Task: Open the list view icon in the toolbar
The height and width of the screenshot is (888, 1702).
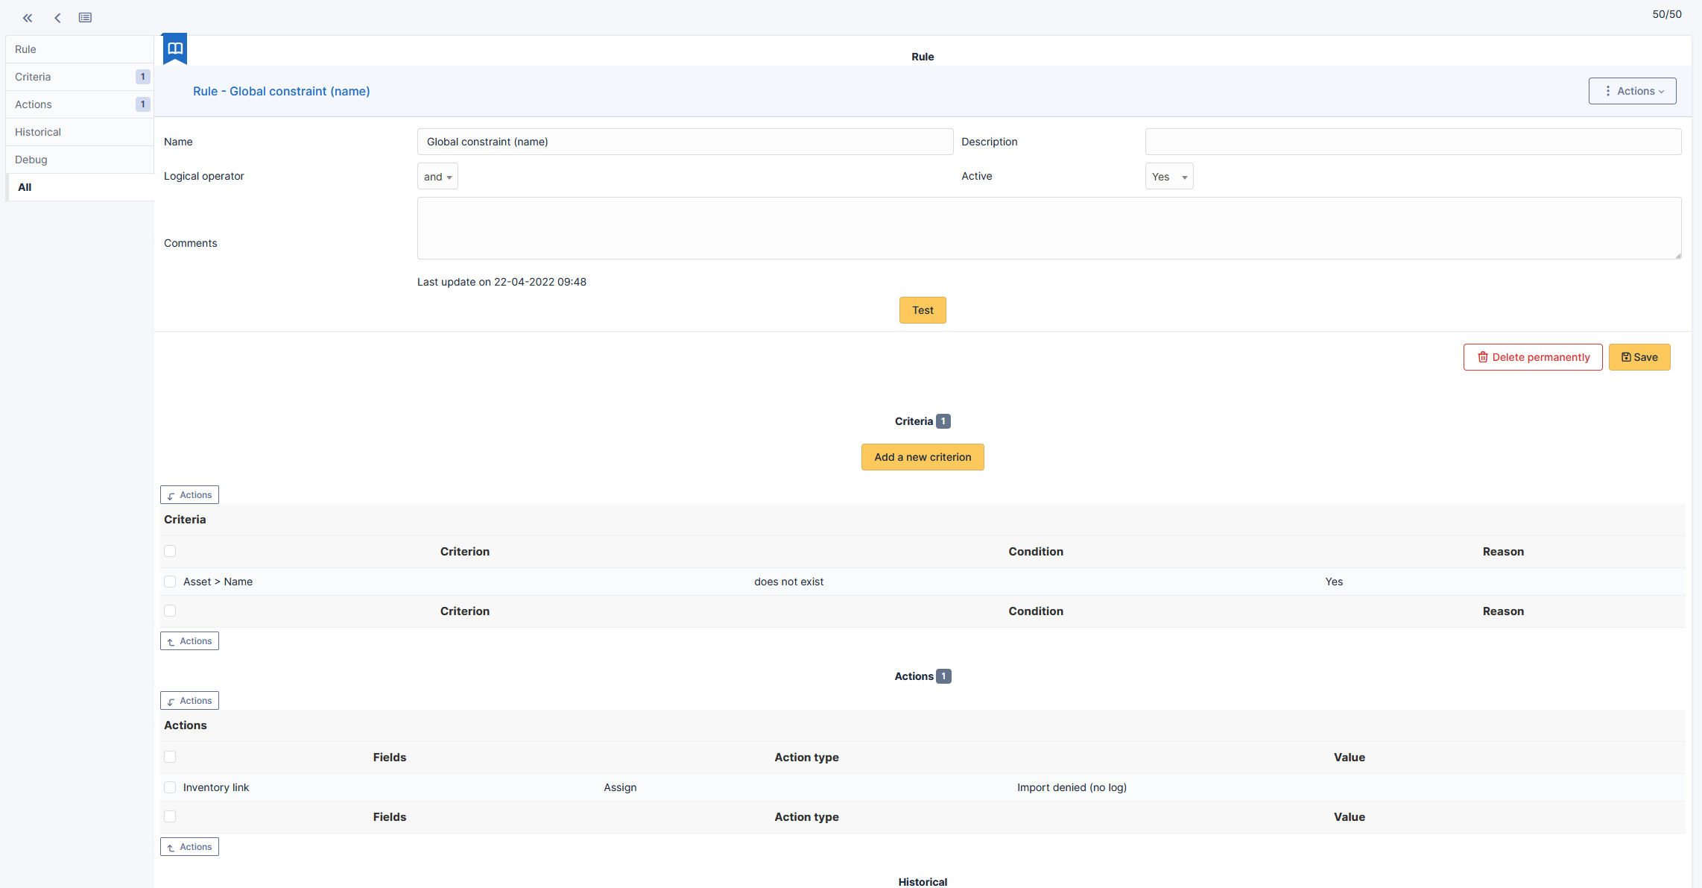Action: pos(85,17)
